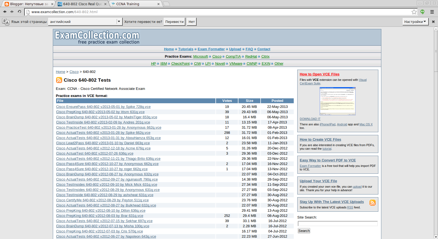Click the Перевести translate button
This screenshot has width=438, height=239.
click(174, 22)
